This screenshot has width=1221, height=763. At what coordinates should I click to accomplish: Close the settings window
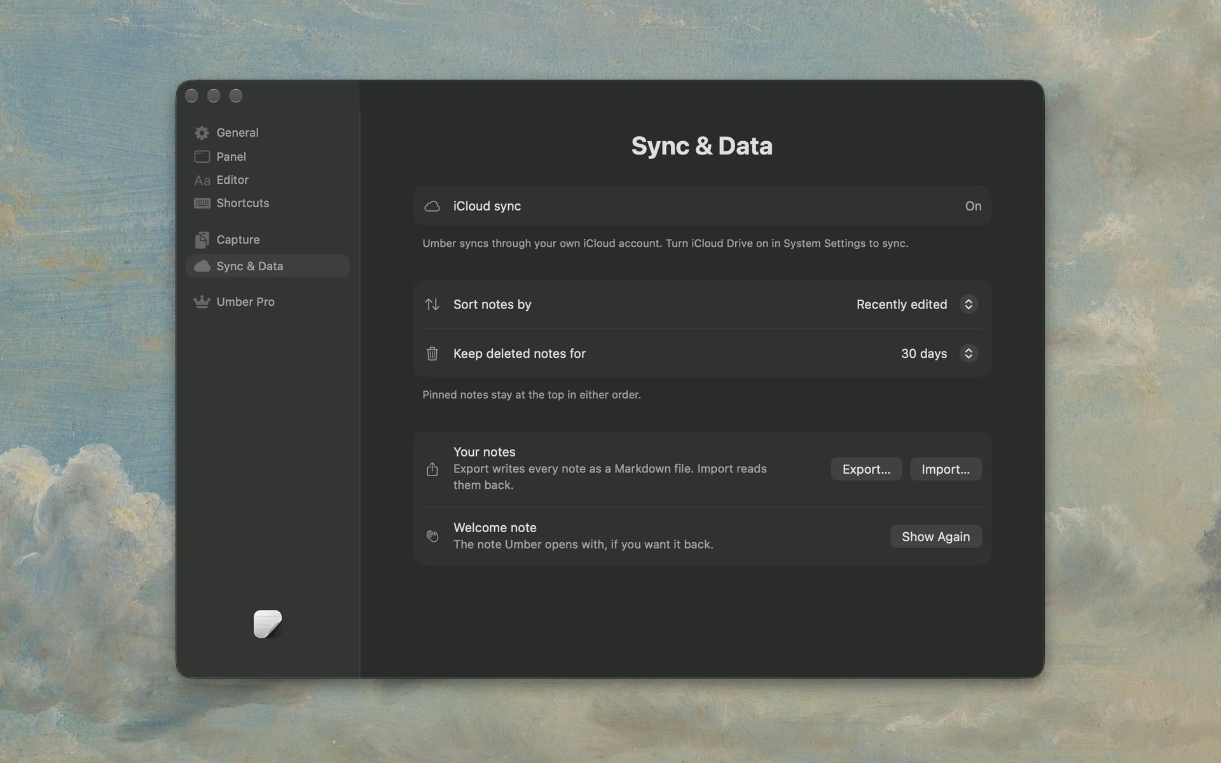point(191,96)
